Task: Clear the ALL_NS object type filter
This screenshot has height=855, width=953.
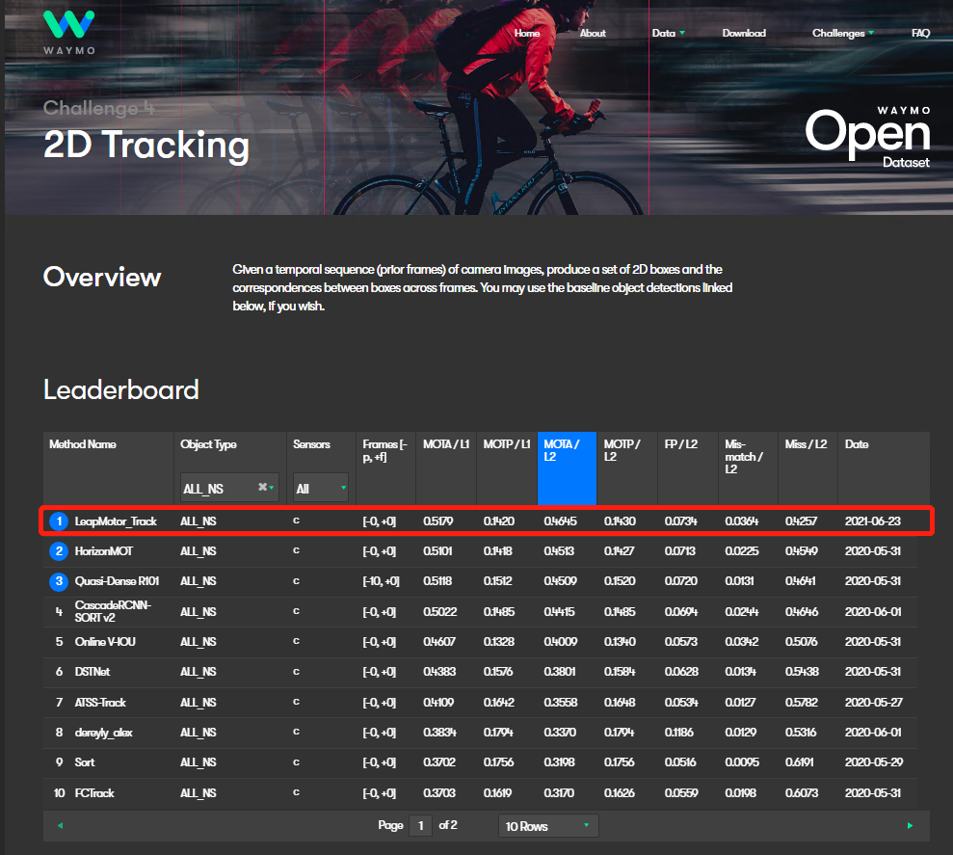Action: point(262,487)
